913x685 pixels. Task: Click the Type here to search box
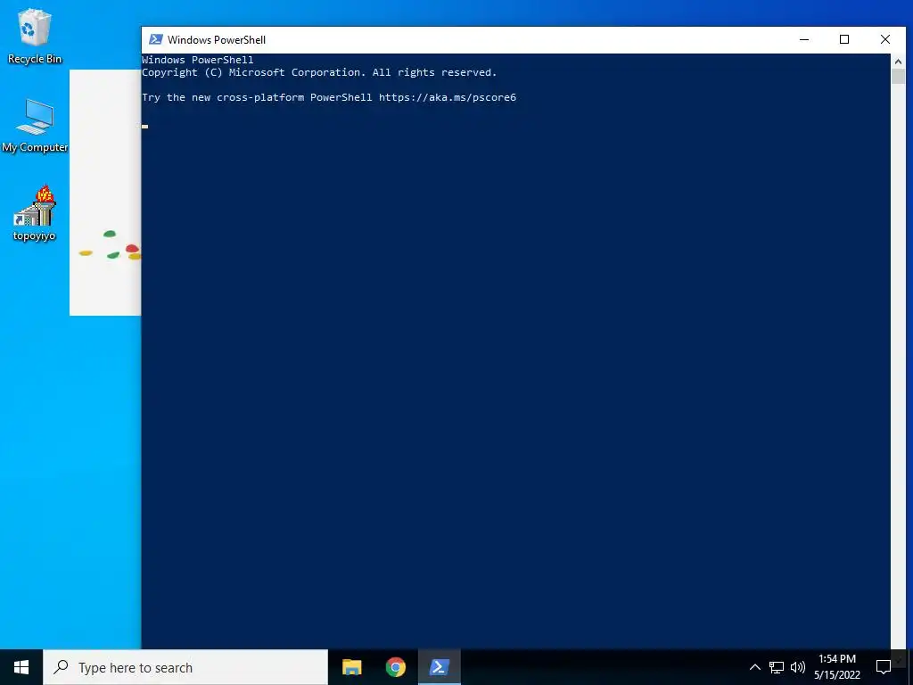pos(185,667)
